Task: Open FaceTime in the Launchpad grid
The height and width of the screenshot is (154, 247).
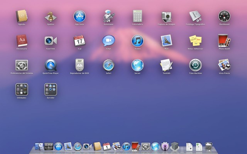Action: [x=51, y=41]
